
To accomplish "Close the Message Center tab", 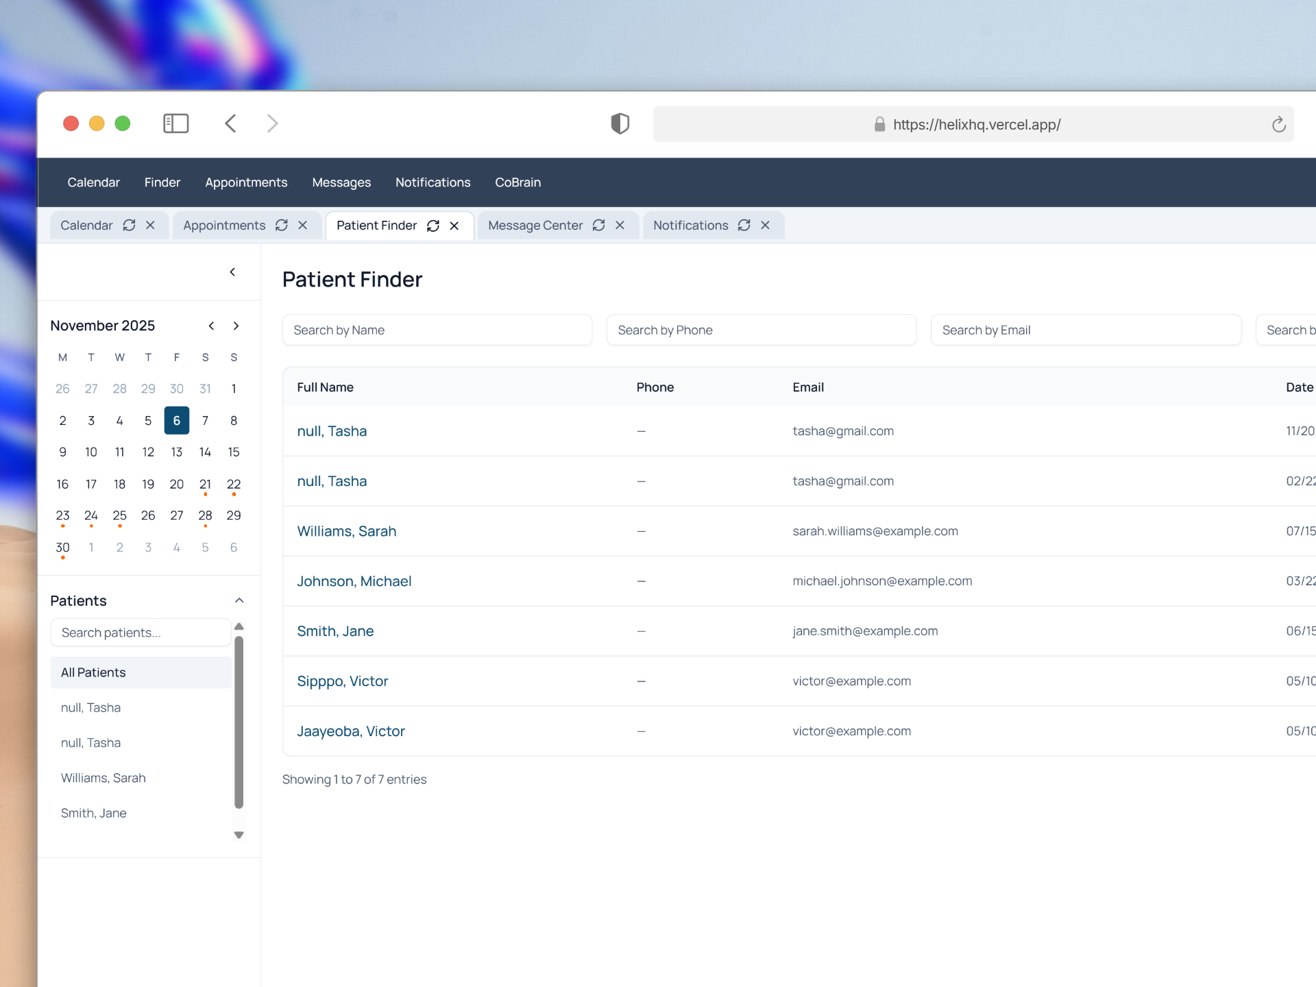I will pyautogui.click(x=620, y=226).
